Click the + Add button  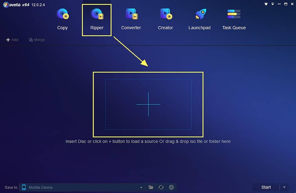pos(12,40)
